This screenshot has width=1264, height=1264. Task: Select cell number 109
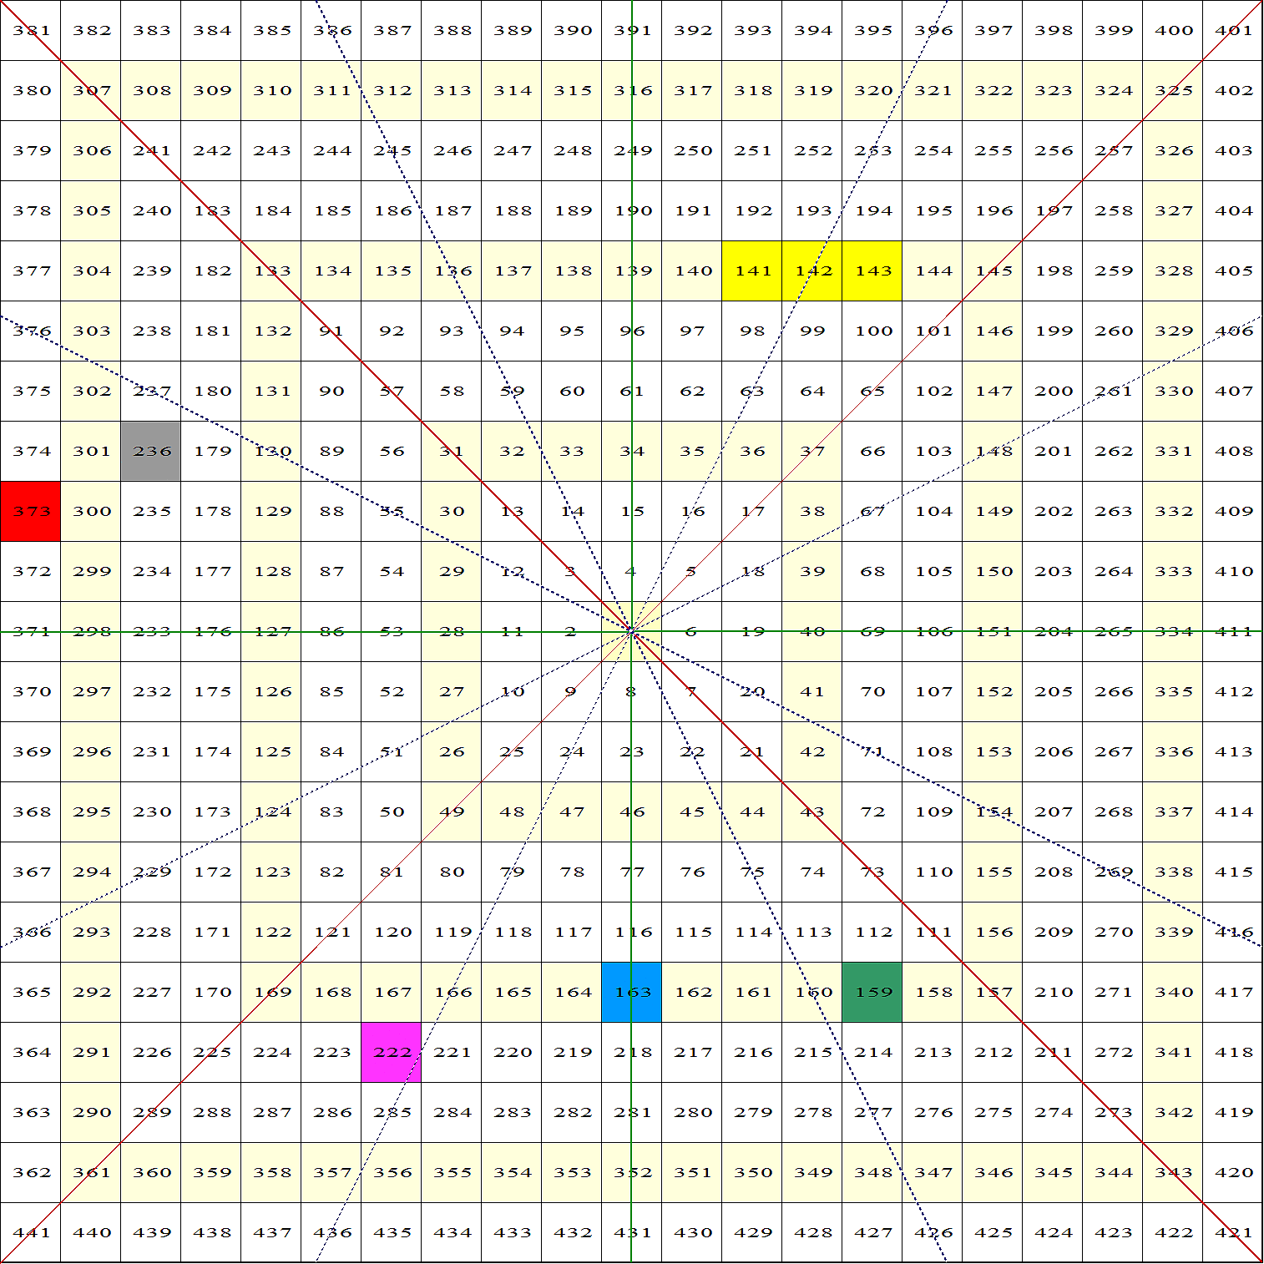pyautogui.click(x=932, y=811)
